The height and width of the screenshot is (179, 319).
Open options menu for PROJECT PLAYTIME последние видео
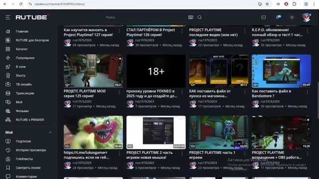point(245,31)
